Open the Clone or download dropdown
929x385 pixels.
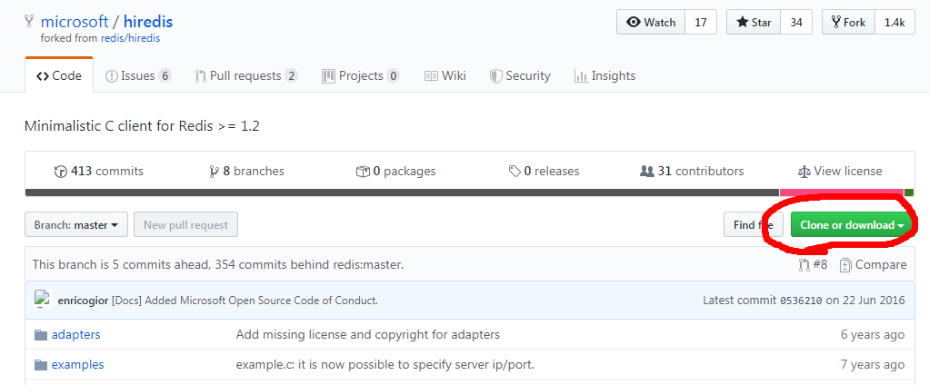point(851,224)
